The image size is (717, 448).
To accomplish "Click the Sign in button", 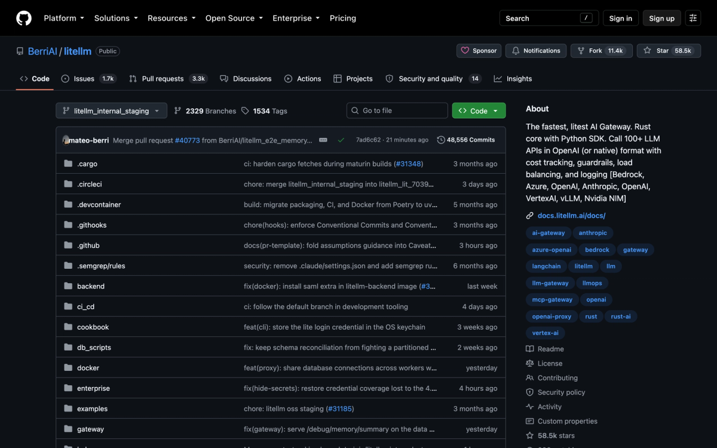I will click(x=621, y=18).
